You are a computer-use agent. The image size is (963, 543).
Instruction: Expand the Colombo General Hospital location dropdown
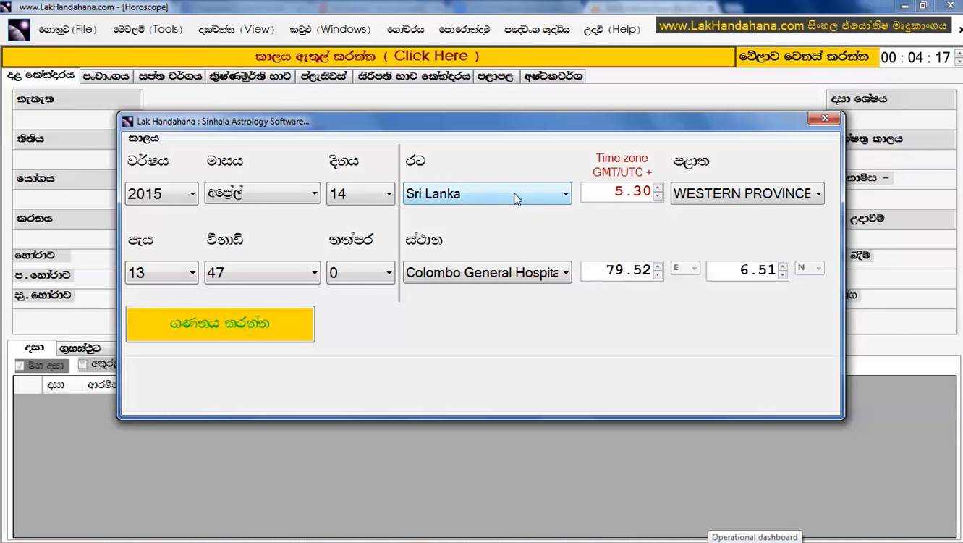pos(565,273)
